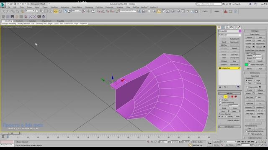Open the Modifiers menu

54,7
